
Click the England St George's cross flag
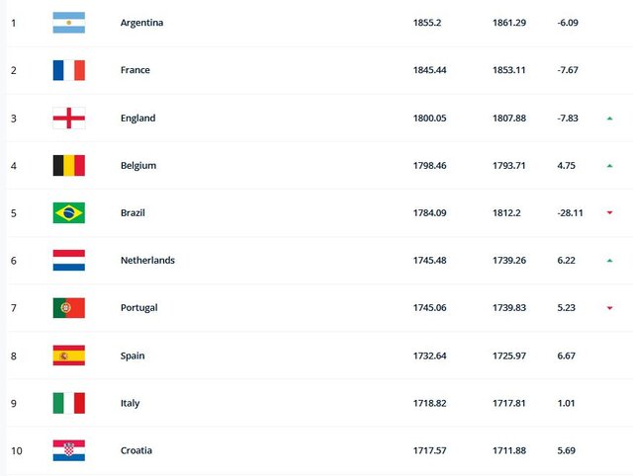pyautogui.click(x=68, y=118)
